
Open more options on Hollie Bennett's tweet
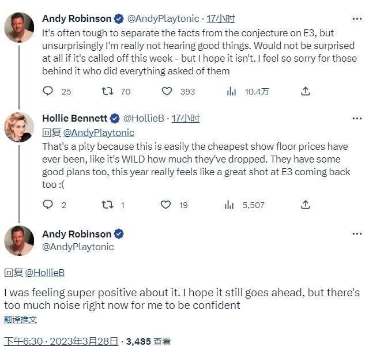[x=357, y=118]
